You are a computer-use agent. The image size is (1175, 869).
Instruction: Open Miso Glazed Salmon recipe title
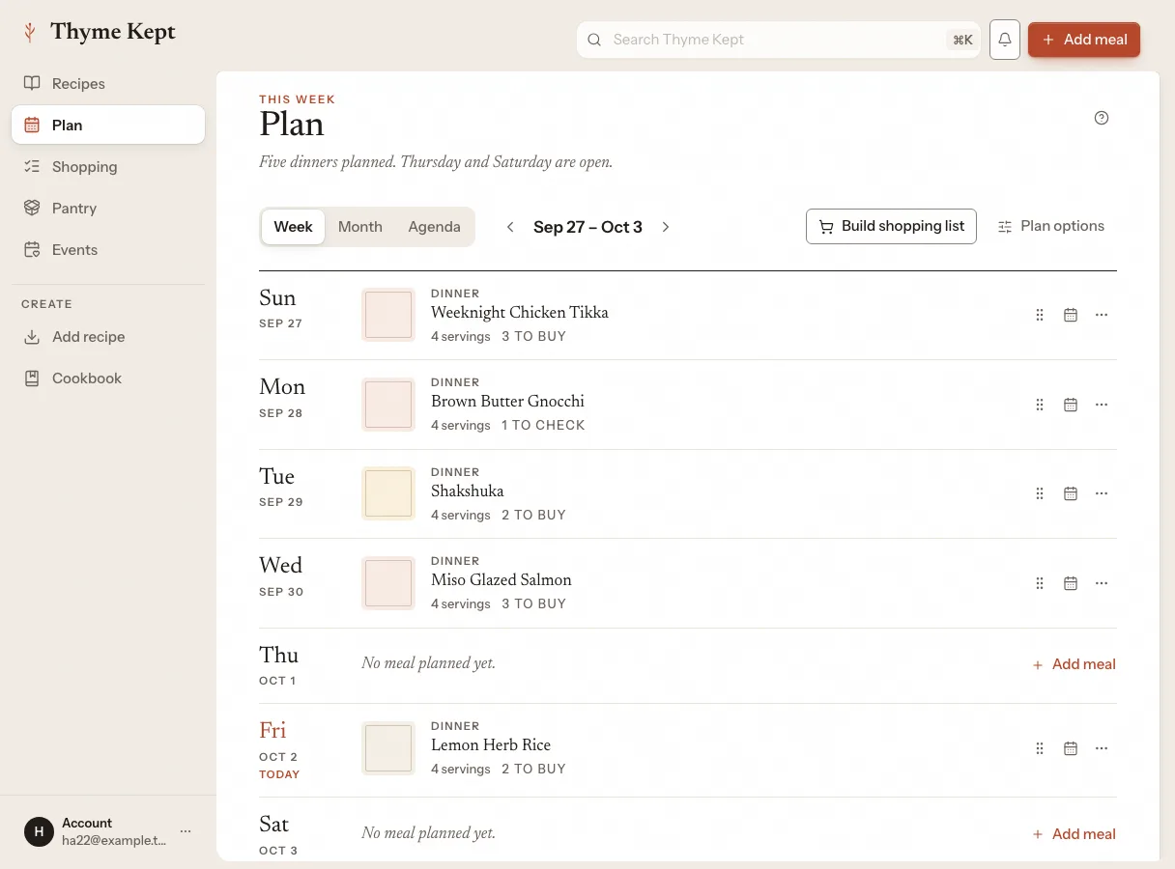point(502,580)
